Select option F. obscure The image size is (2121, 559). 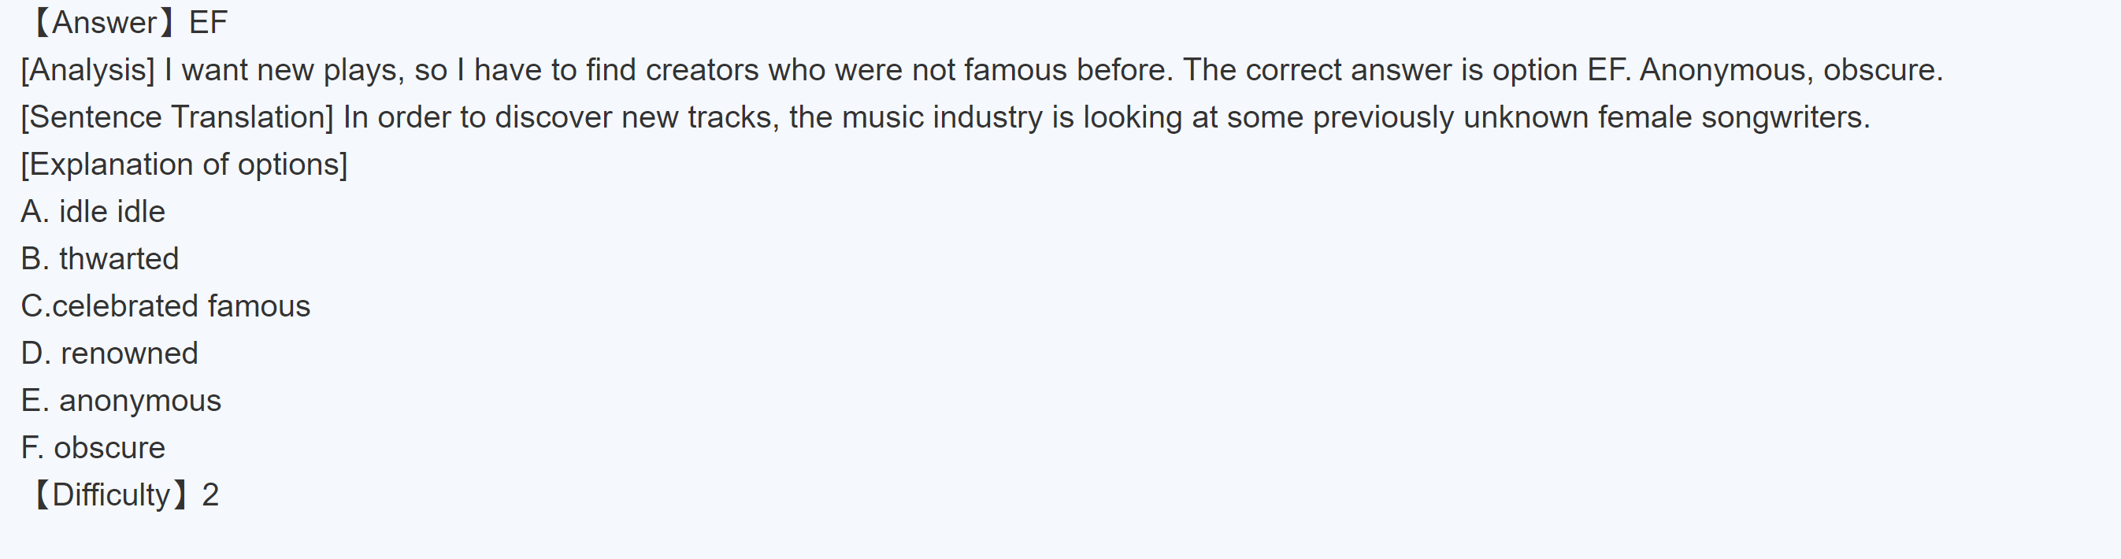pyautogui.click(x=93, y=448)
